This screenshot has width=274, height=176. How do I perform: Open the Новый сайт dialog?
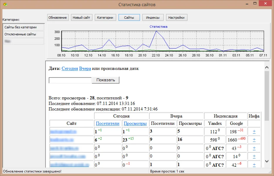tap(81, 18)
